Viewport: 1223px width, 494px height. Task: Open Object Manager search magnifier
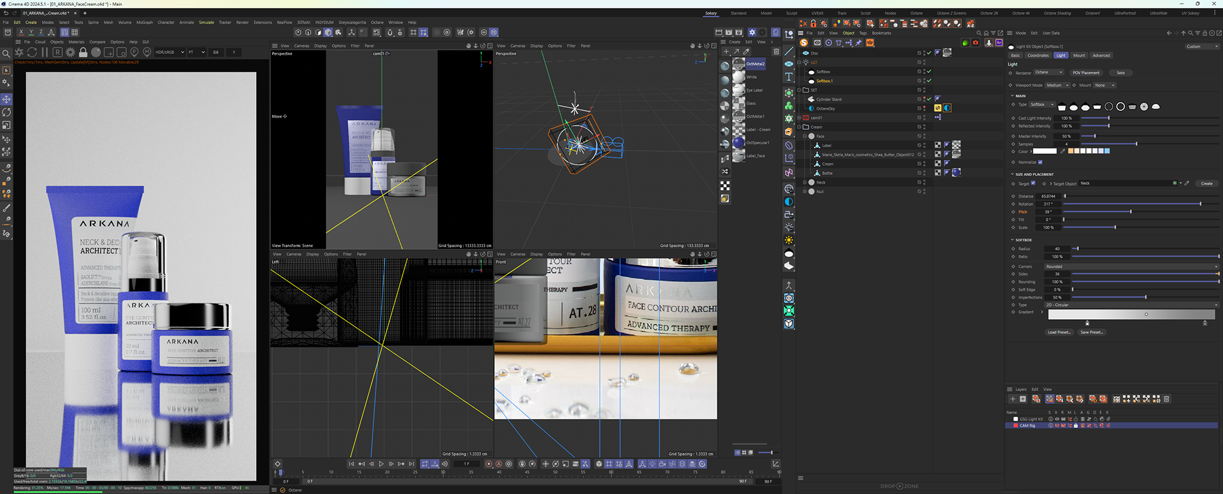[x=979, y=33]
